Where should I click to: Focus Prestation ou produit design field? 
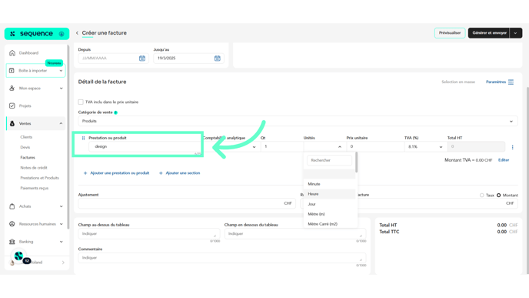(145, 146)
